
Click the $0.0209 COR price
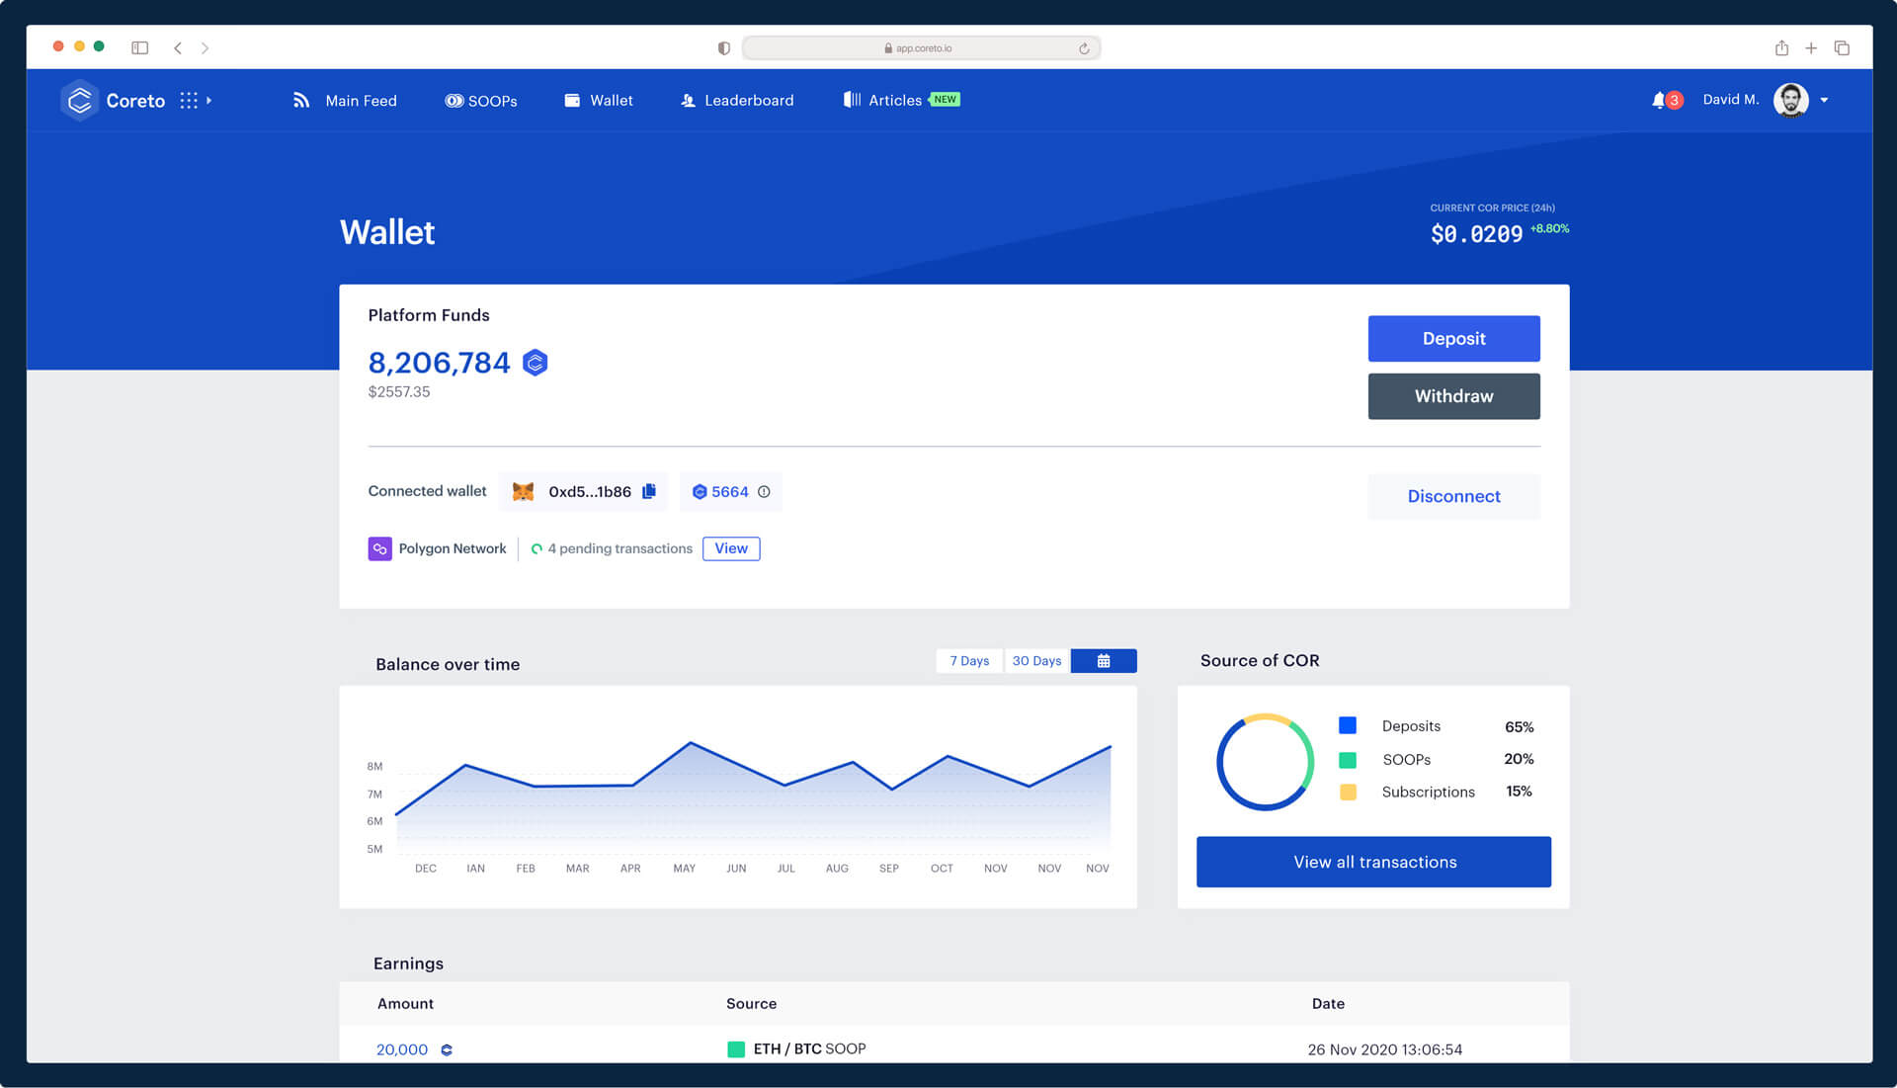click(x=1476, y=234)
